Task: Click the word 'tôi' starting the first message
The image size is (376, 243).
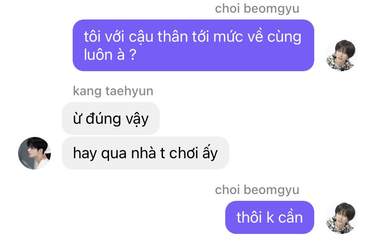Action: click(x=92, y=37)
